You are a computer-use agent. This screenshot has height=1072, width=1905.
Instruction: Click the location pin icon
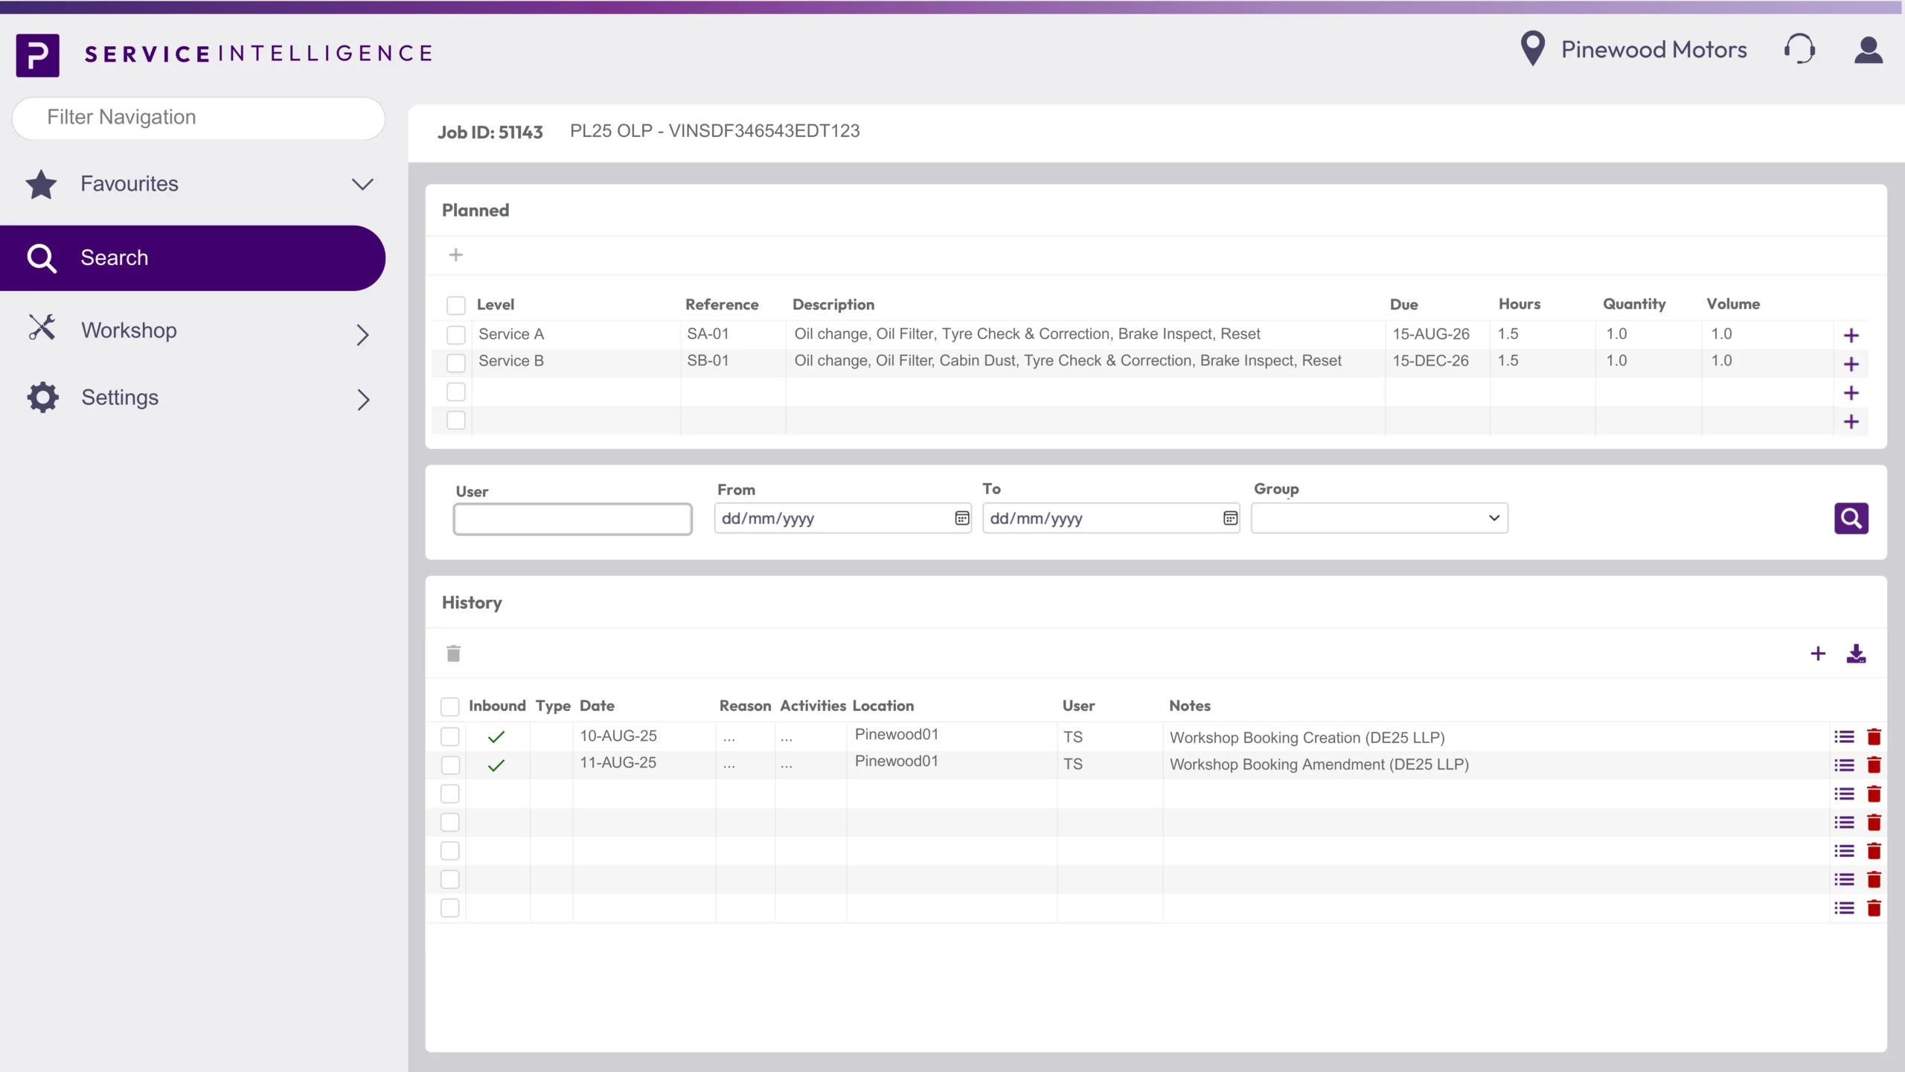click(1533, 48)
